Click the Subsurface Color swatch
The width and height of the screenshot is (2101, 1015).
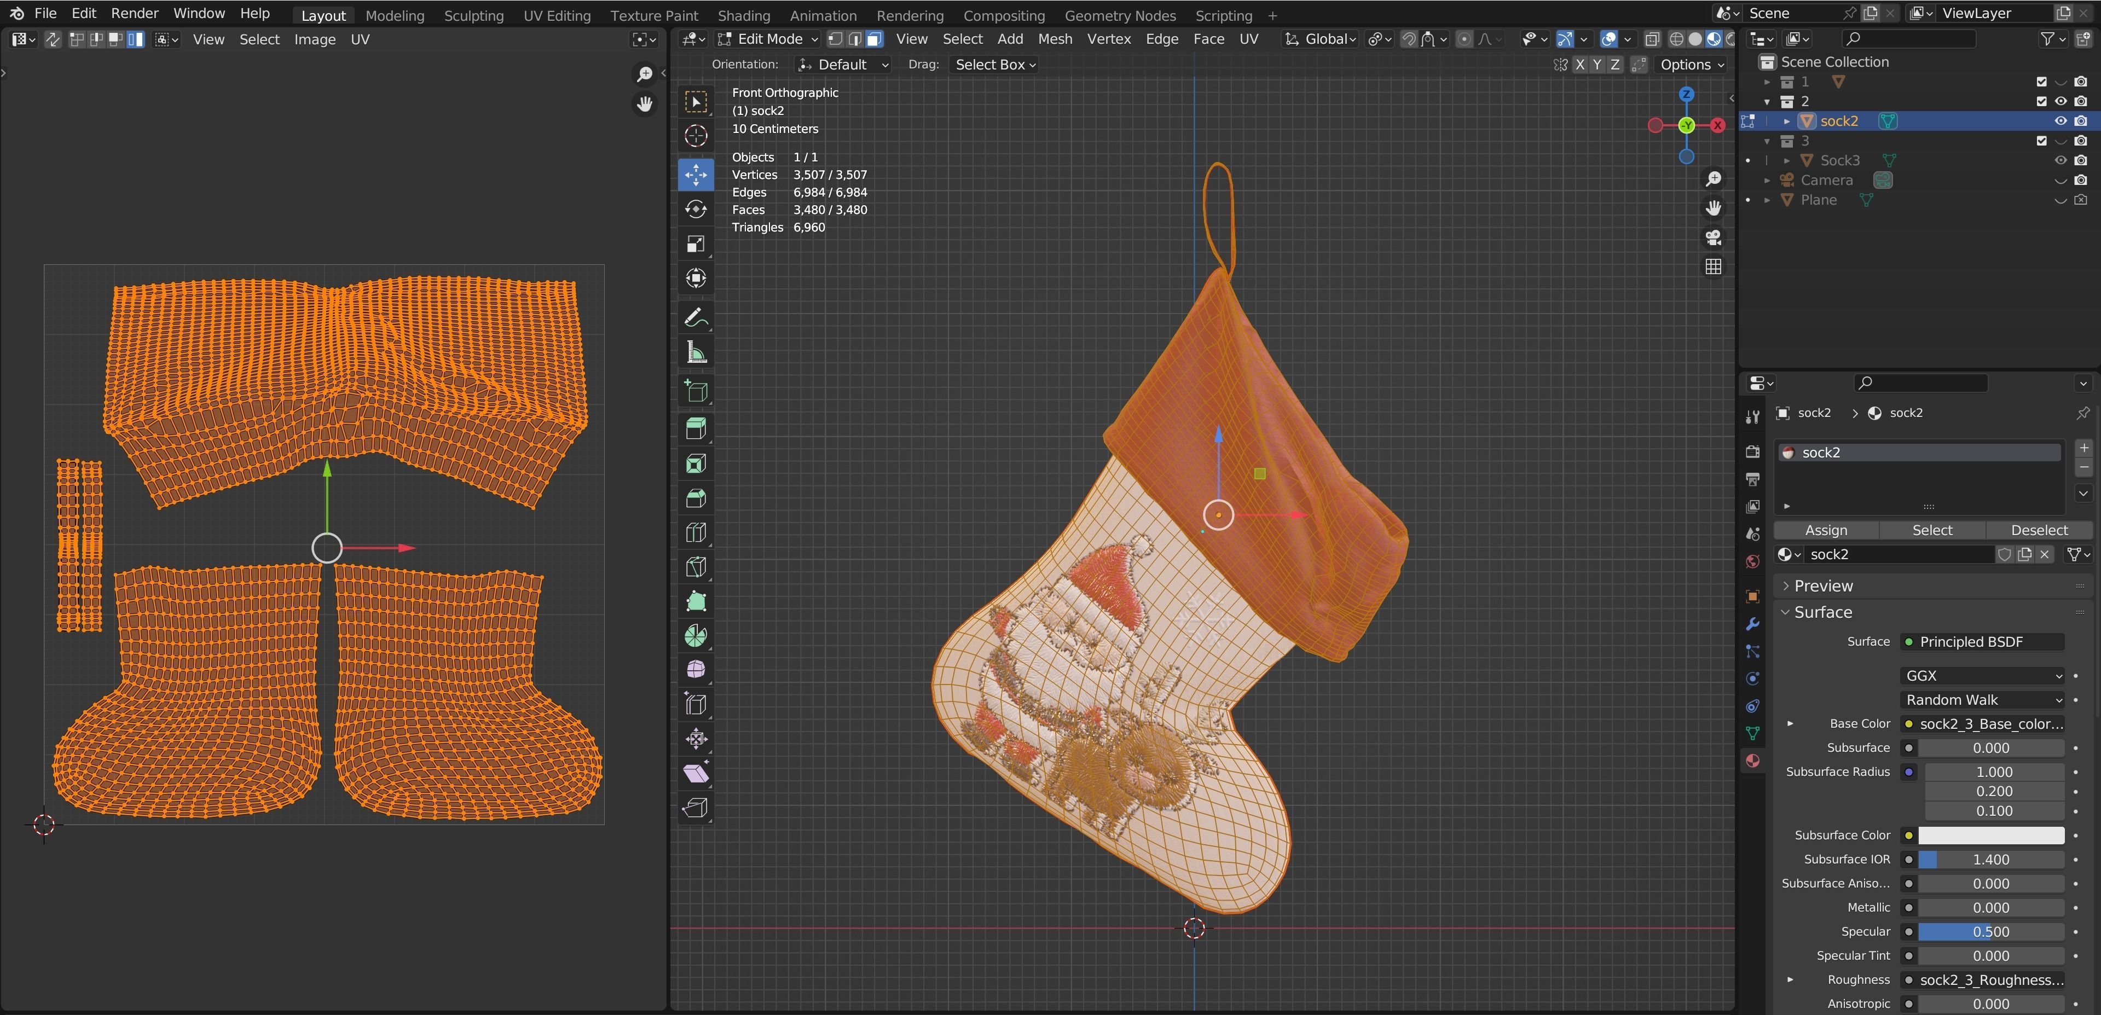click(x=1991, y=836)
